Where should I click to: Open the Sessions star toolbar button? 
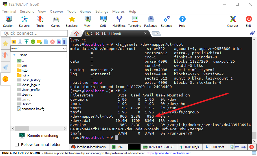tap(72, 21)
